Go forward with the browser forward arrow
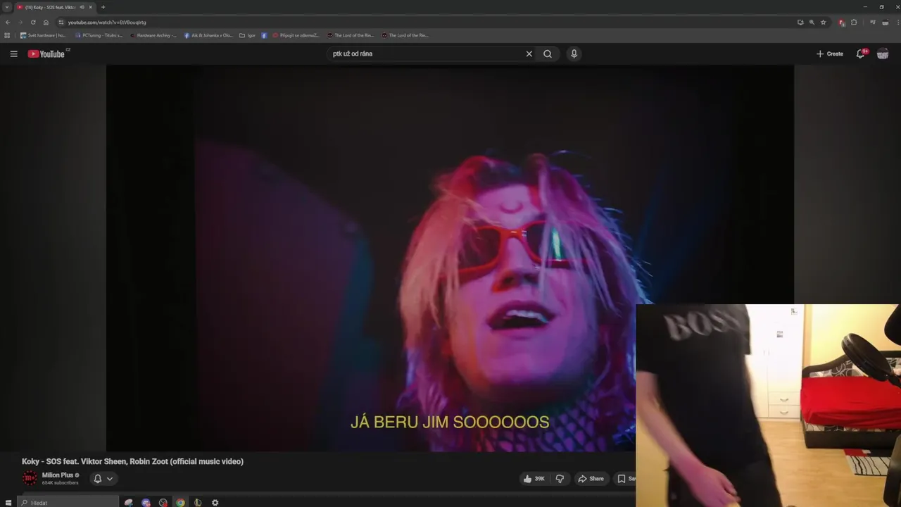This screenshot has height=507, width=901. tap(20, 23)
